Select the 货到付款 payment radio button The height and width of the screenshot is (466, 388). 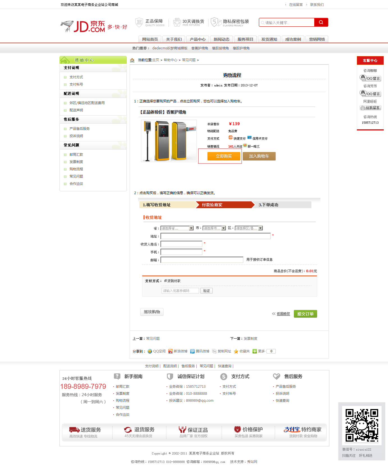166,281
